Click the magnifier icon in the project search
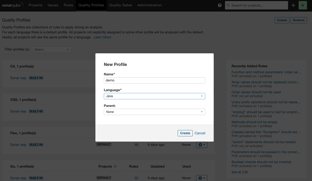The width and height of the screenshot is (312, 181). (x=228, y=5)
